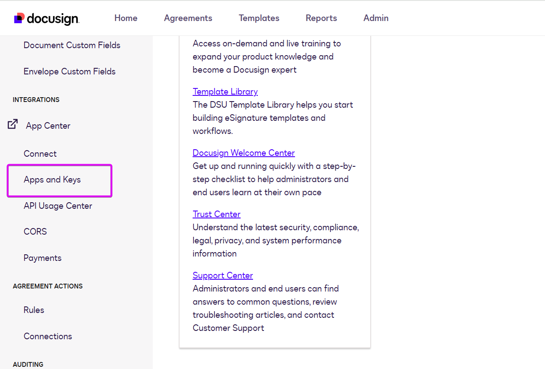545x369 pixels.
Task: Open the Connect settings
Action: [x=40, y=154]
